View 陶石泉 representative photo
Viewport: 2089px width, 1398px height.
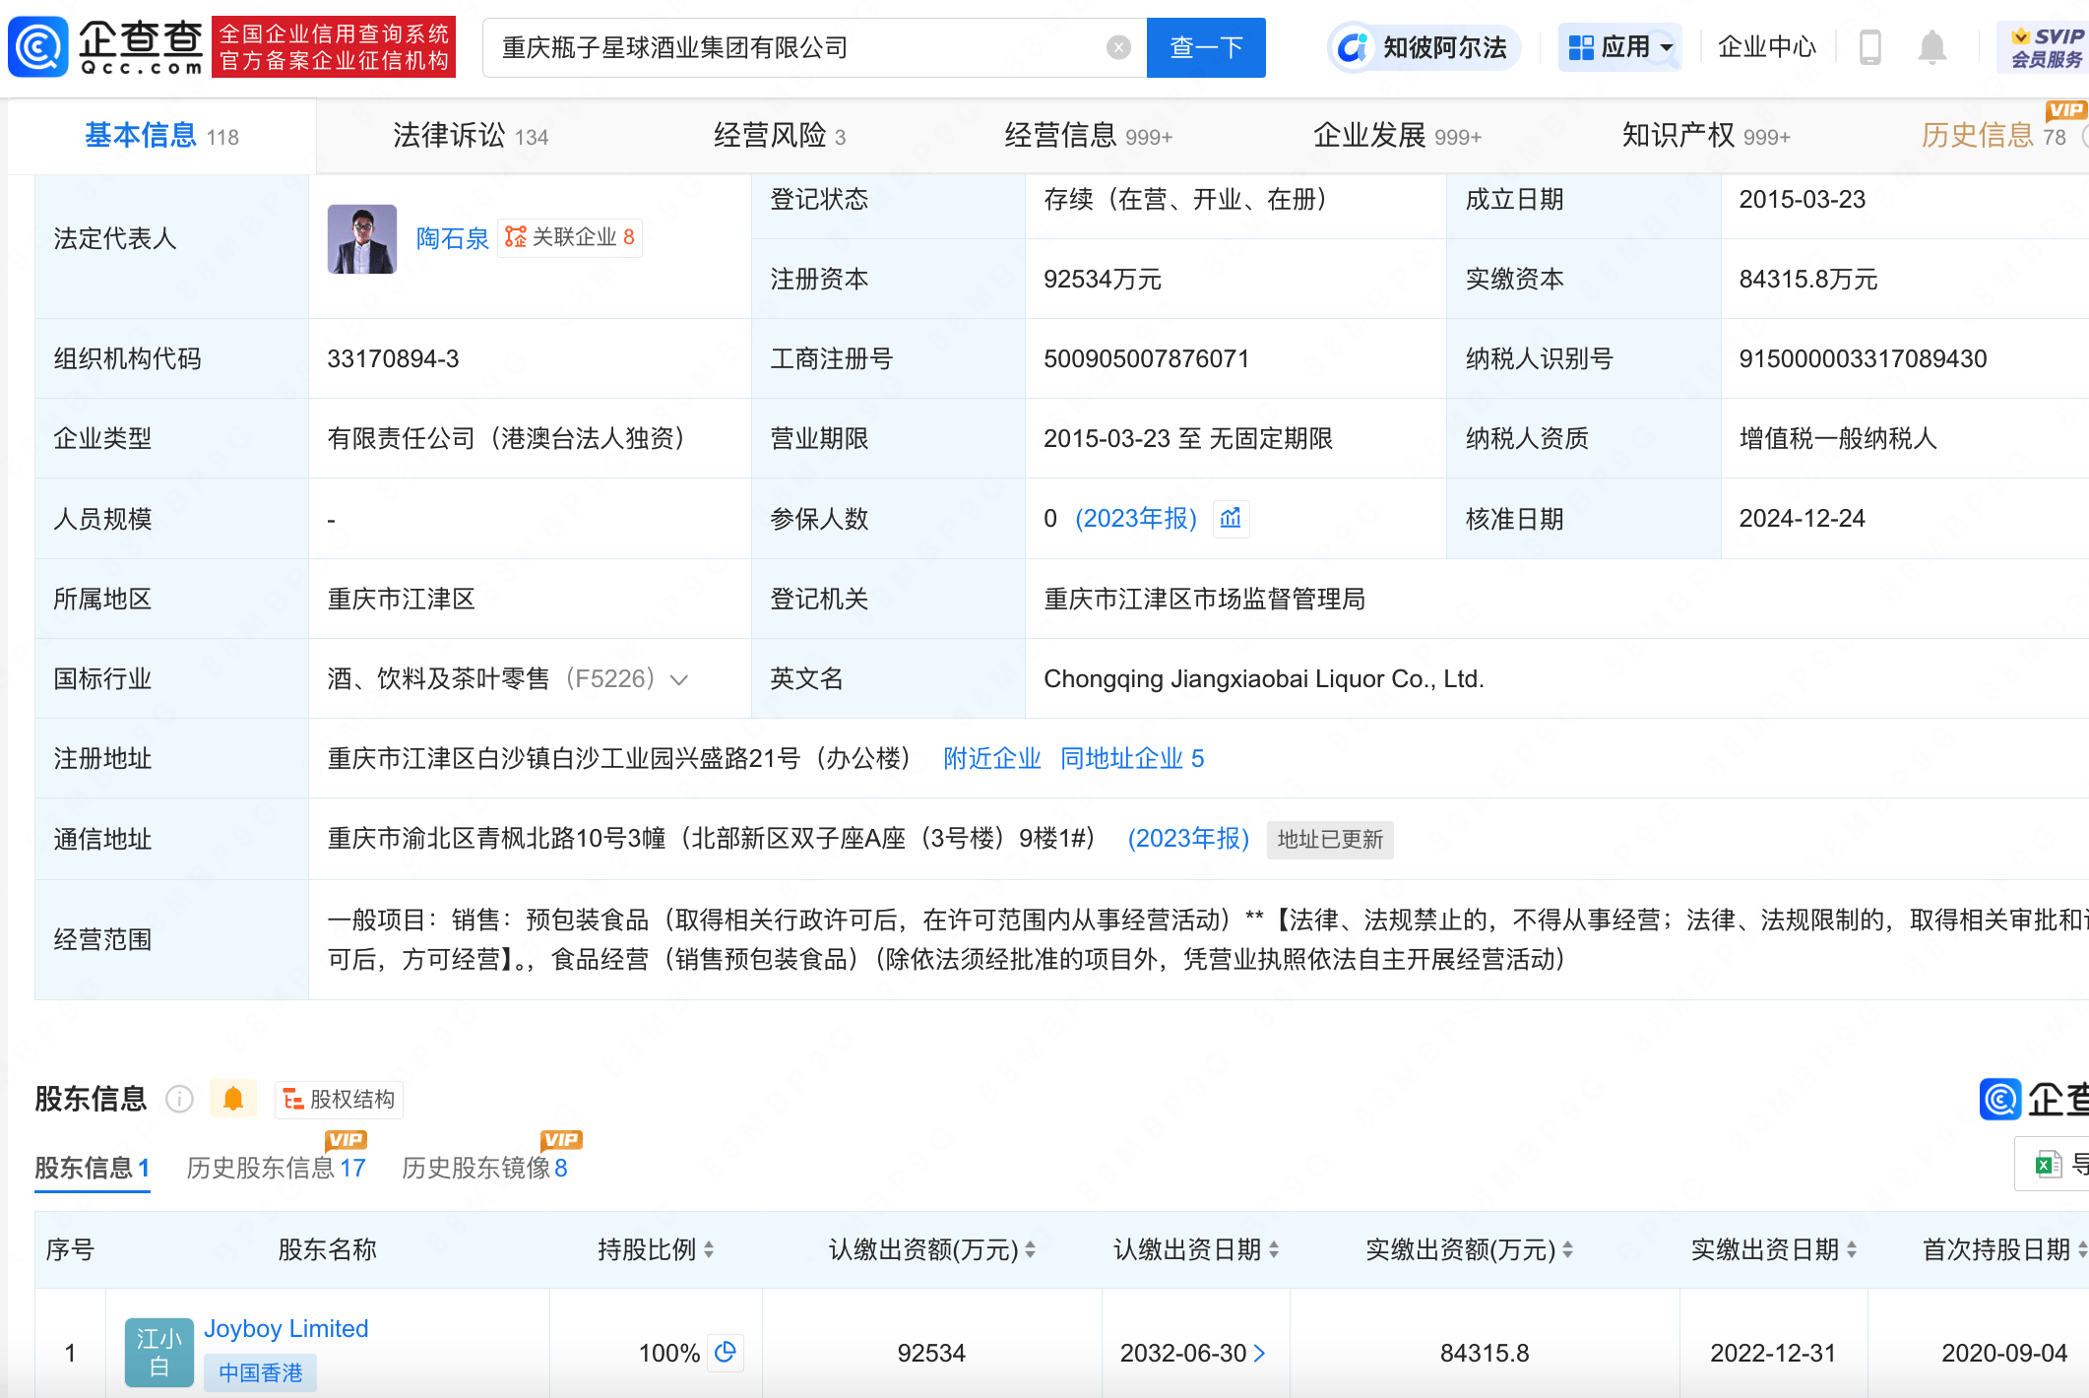point(361,238)
